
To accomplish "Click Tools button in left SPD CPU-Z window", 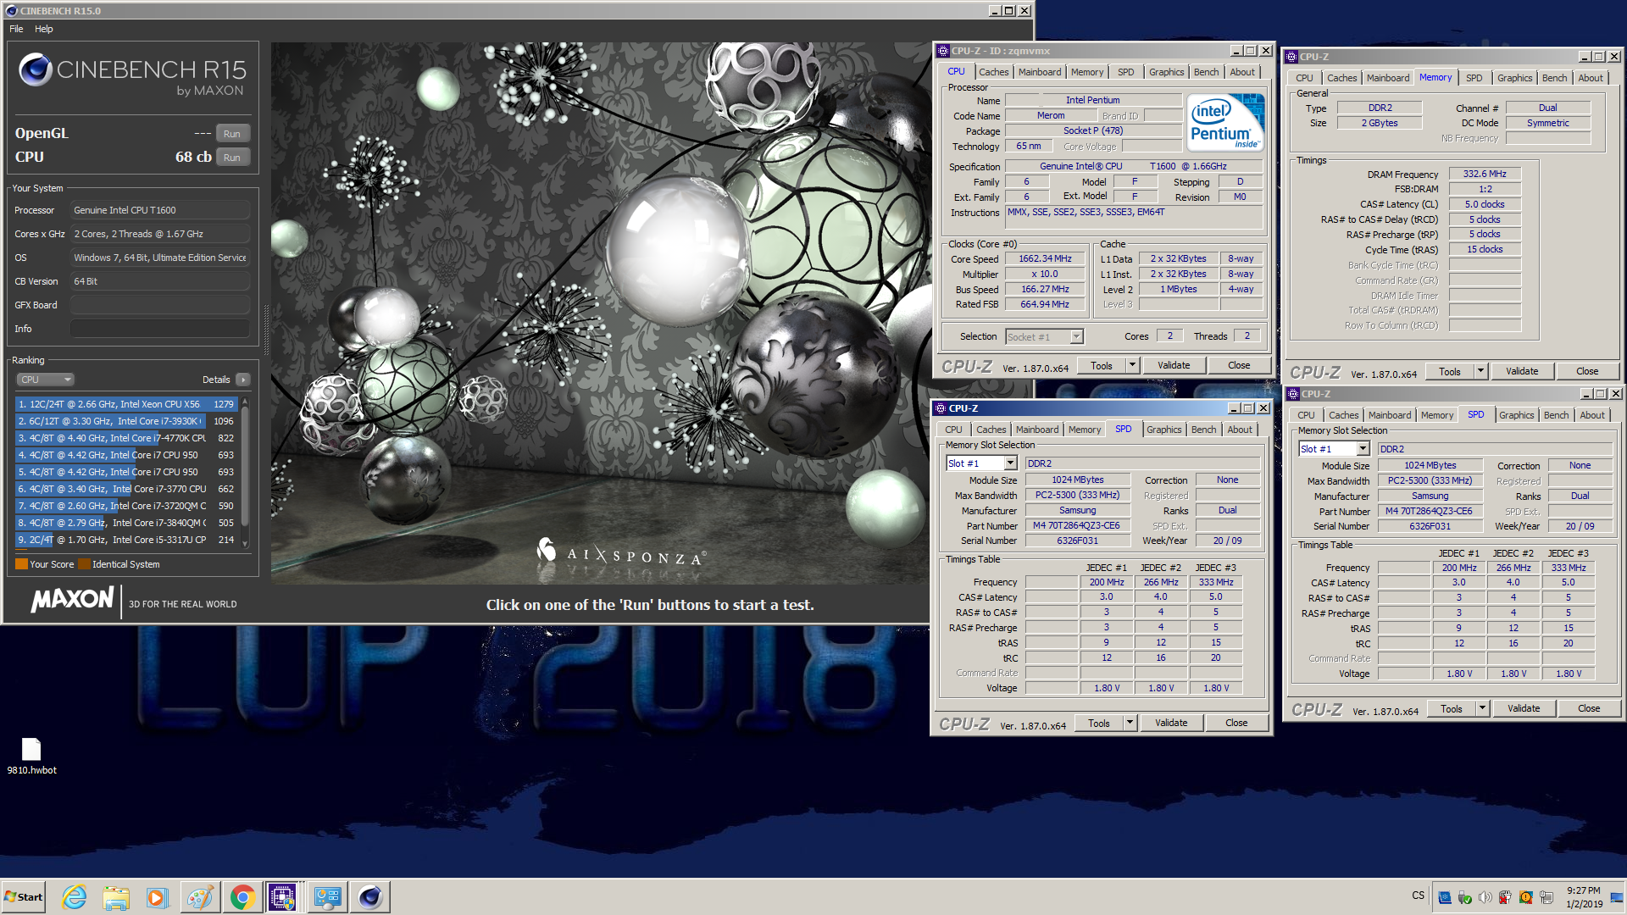I will (1098, 723).
